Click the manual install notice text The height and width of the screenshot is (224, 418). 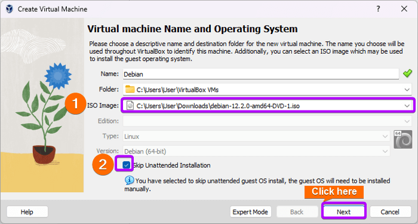257,185
